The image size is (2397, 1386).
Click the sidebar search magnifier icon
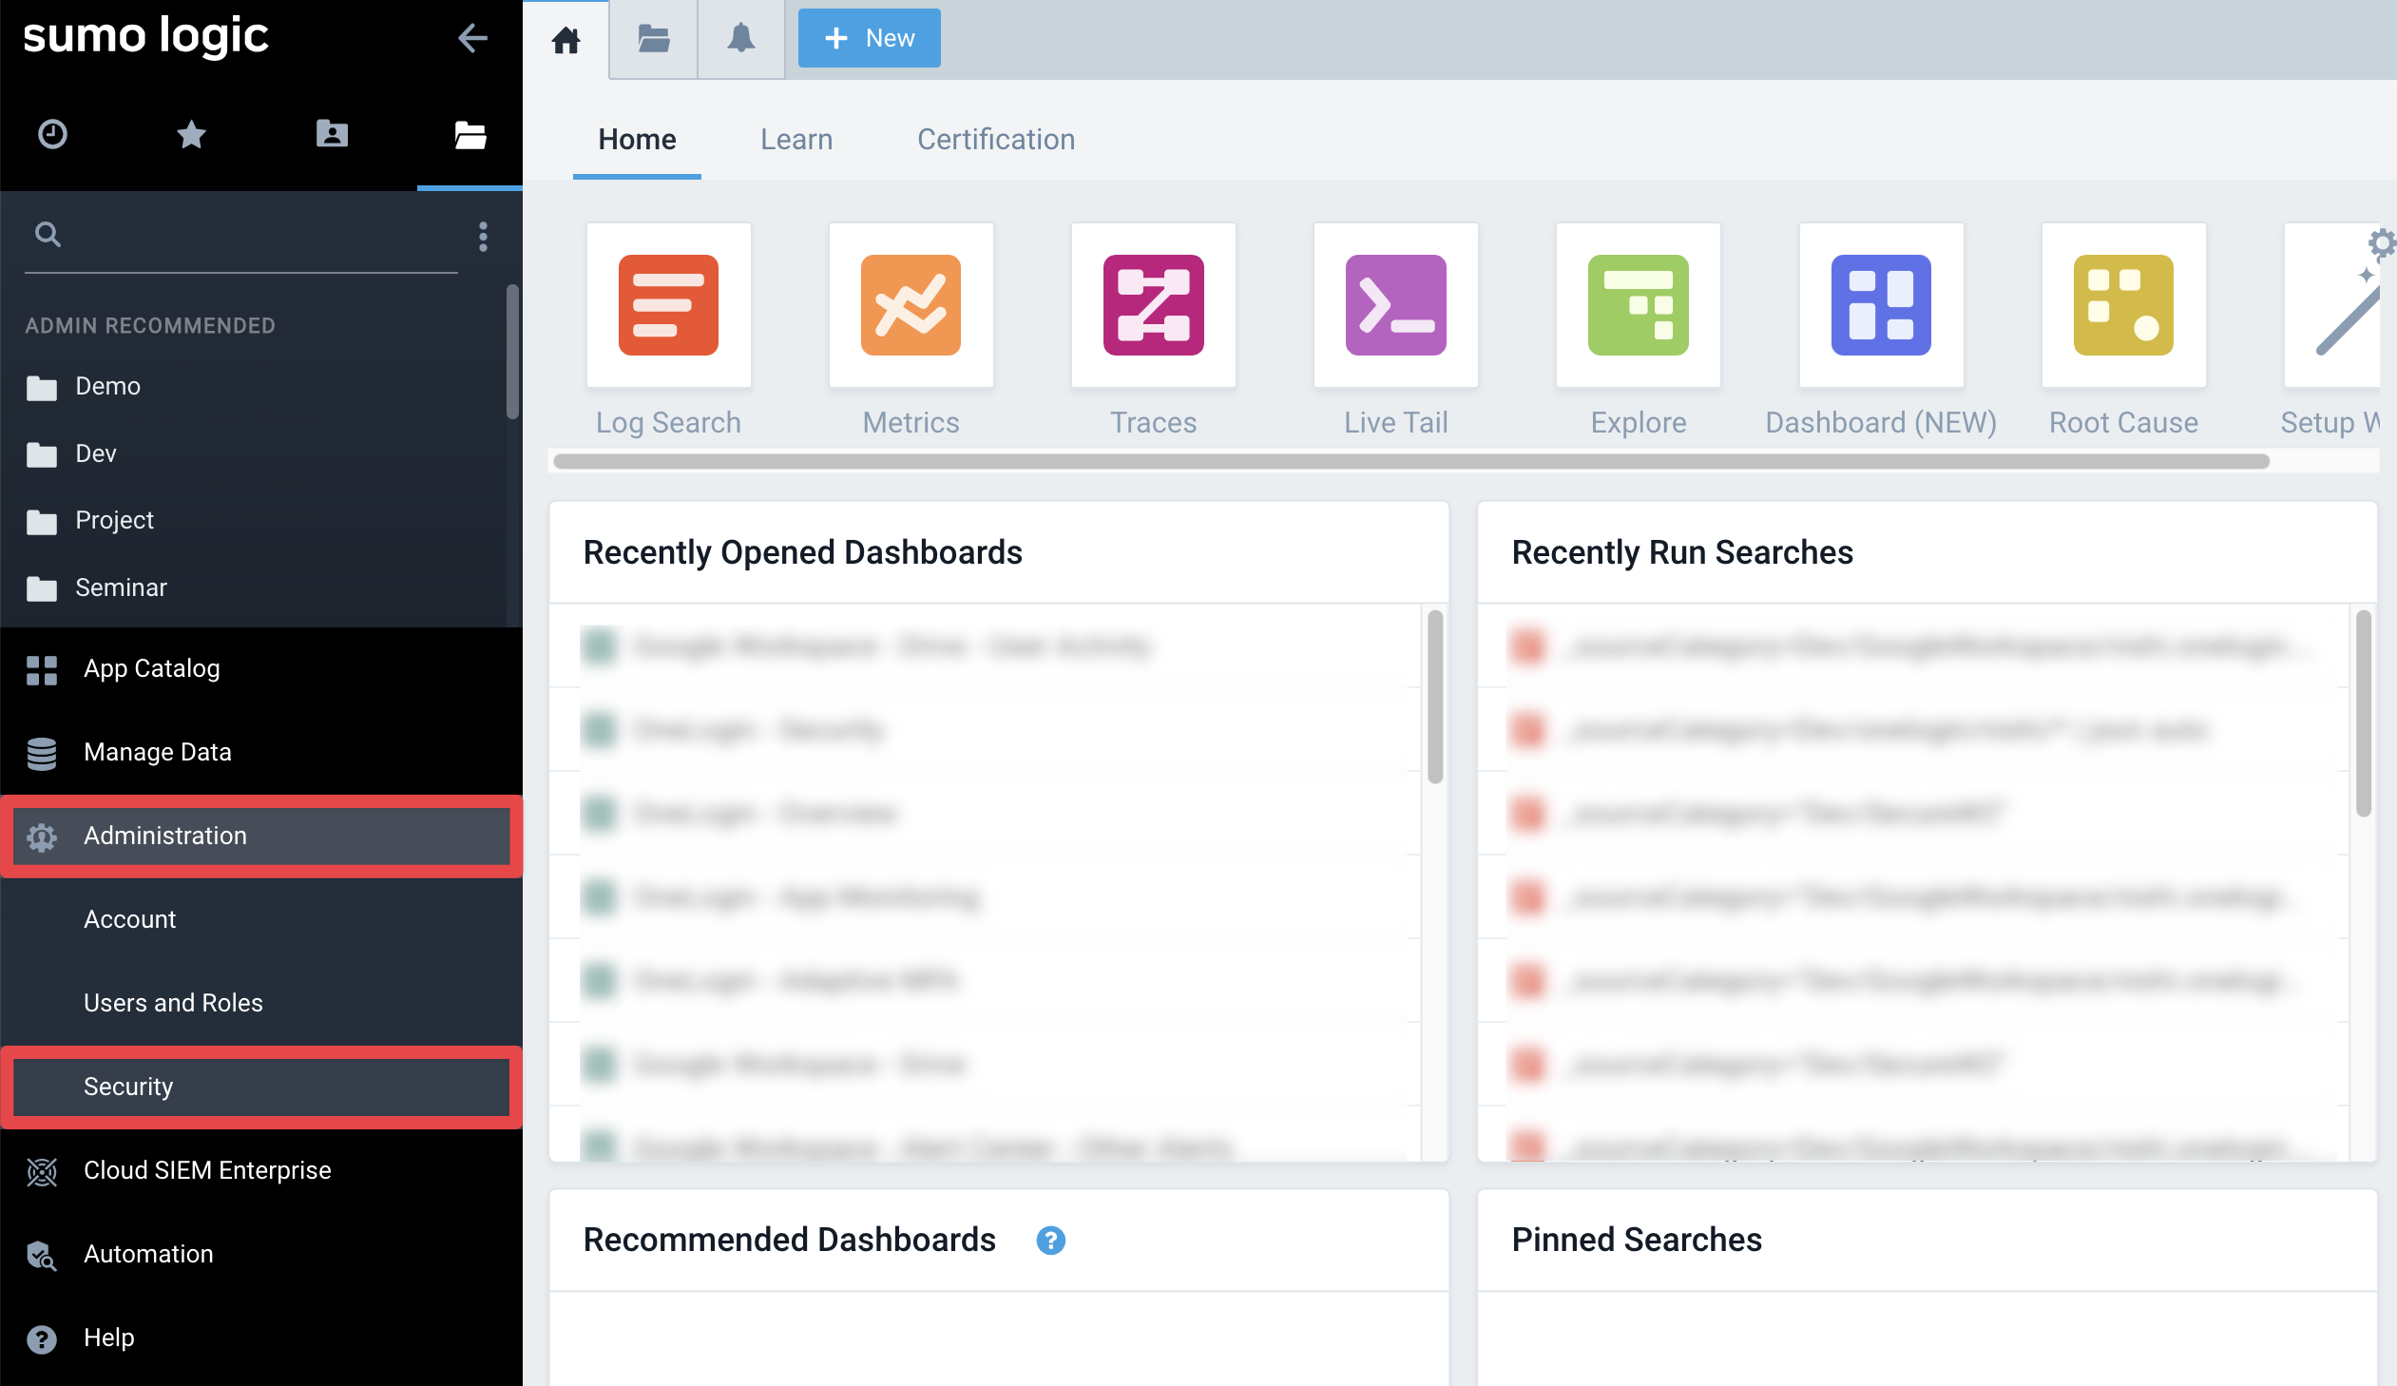[48, 234]
